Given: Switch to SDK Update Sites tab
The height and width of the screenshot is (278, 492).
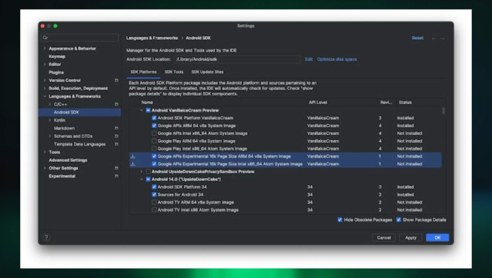Looking at the screenshot, I should tap(207, 72).
